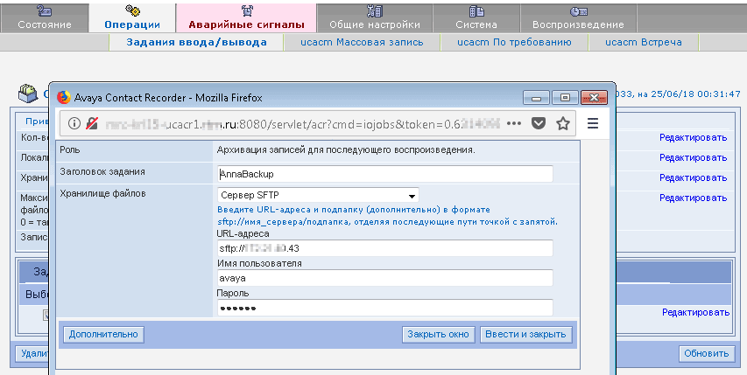The height and width of the screenshot is (375, 747).
Task: Save the page to Pocket
Action: (x=539, y=123)
